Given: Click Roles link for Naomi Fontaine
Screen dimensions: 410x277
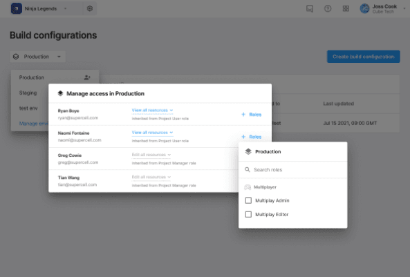Looking at the screenshot, I should click(255, 137).
